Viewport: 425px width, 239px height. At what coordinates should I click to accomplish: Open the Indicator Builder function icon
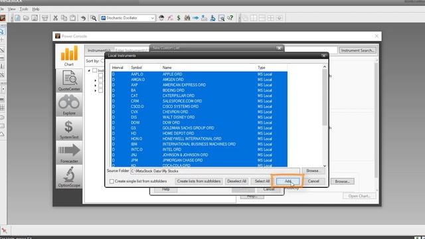170,18
